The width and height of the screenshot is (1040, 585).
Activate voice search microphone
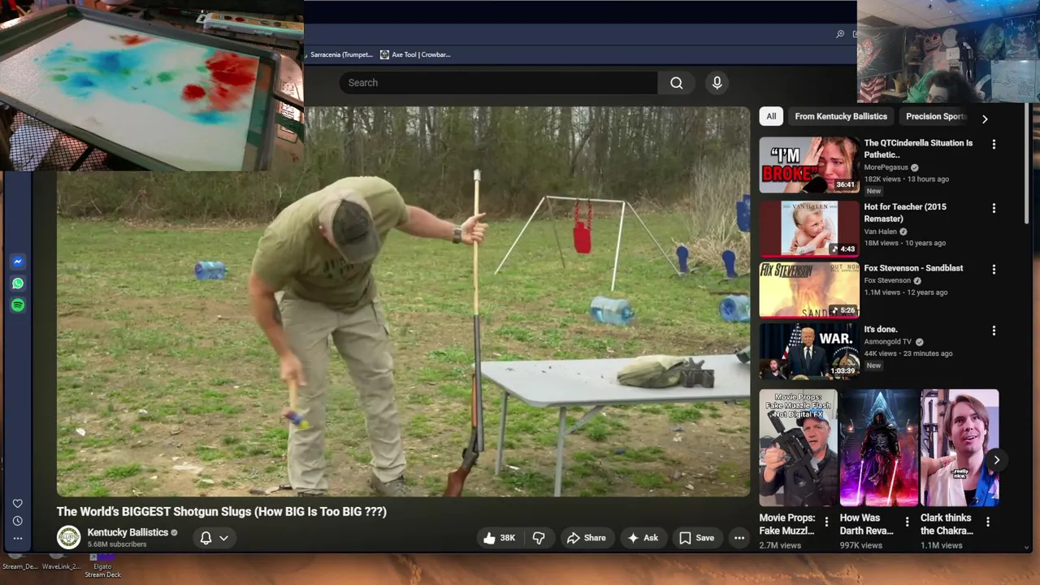click(x=717, y=83)
